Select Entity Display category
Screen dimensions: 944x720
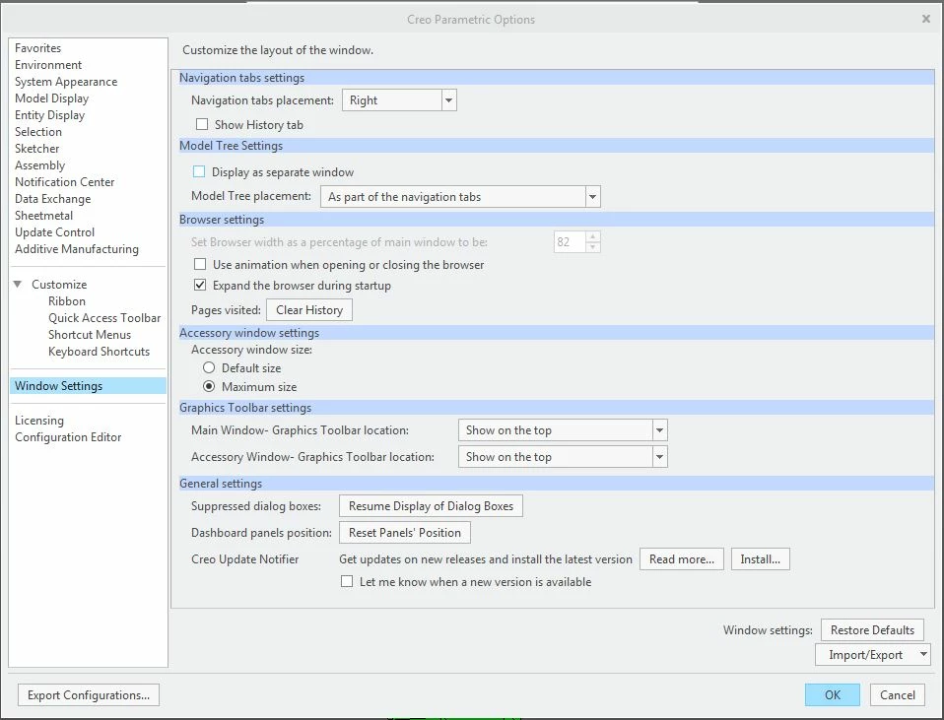click(x=50, y=115)
